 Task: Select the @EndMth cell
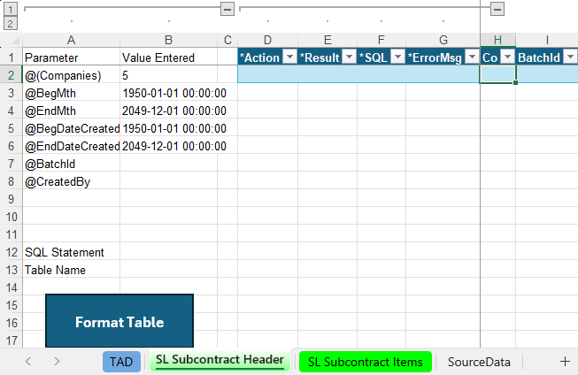pyautogui.click(x=71, y=111)
